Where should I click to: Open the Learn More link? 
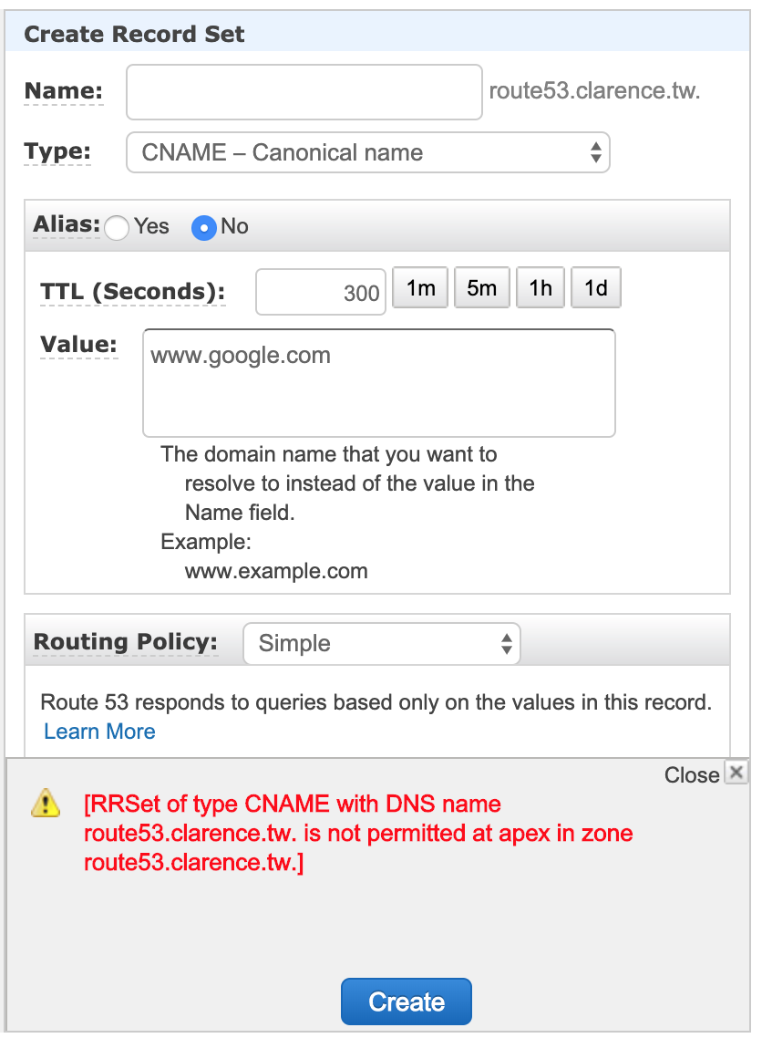[98, 732]
